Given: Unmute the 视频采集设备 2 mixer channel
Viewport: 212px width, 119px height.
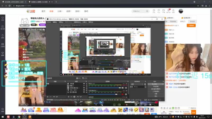Looking at the screenshot, I should pyautogui.click(x=123, y=94).
